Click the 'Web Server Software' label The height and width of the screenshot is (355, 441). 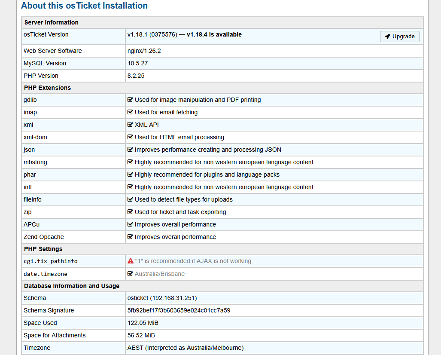[52, 51]
